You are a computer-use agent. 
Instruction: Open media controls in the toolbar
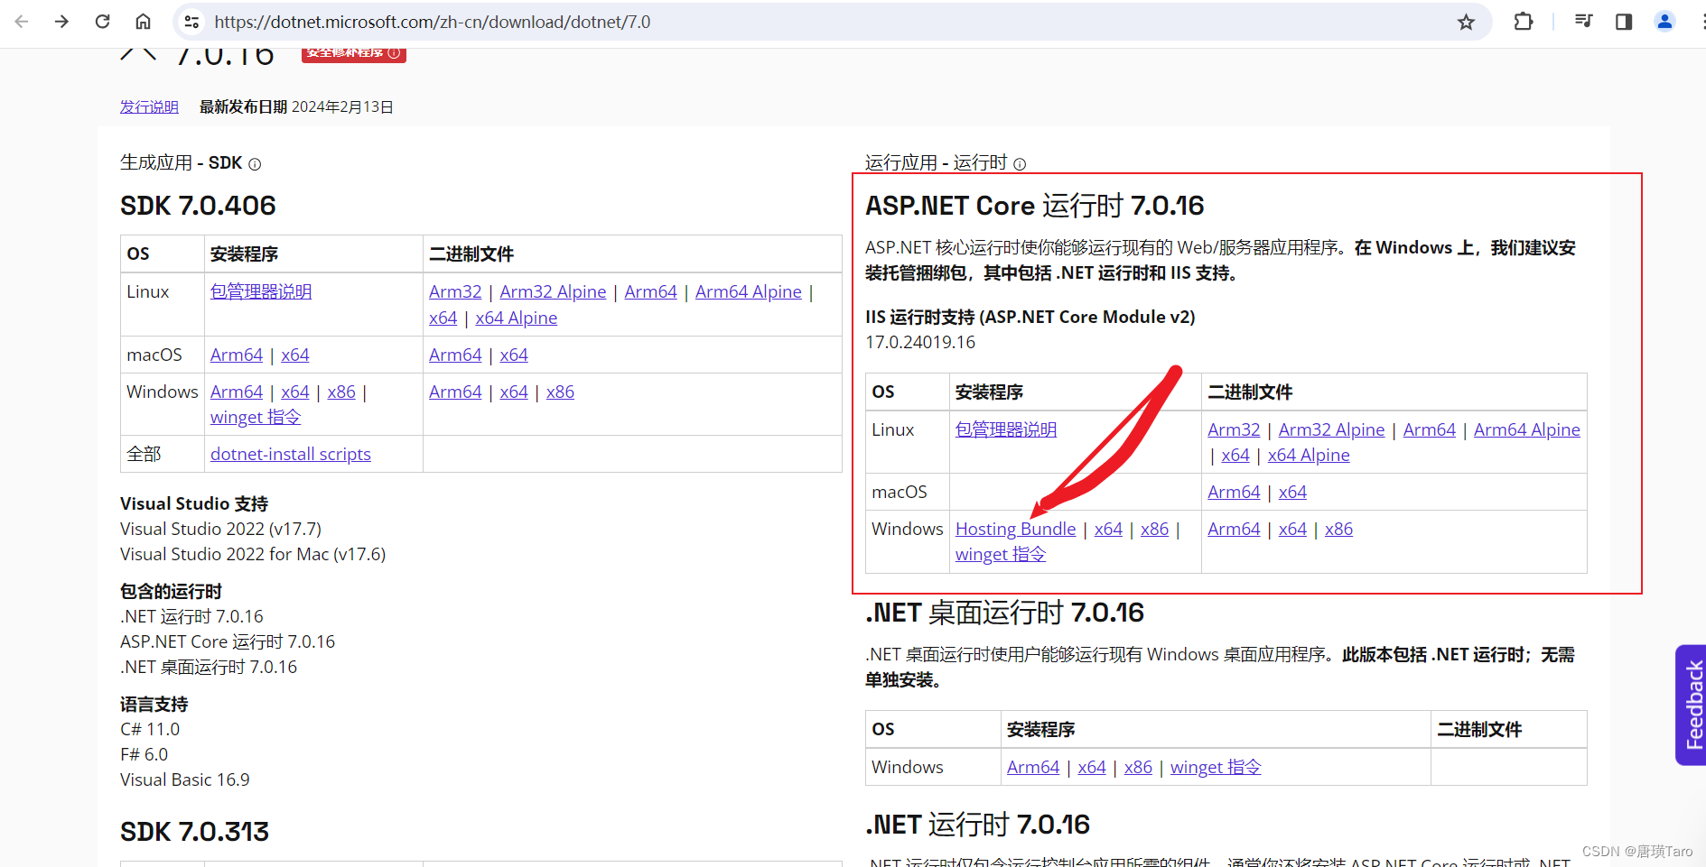(1583, 22)
